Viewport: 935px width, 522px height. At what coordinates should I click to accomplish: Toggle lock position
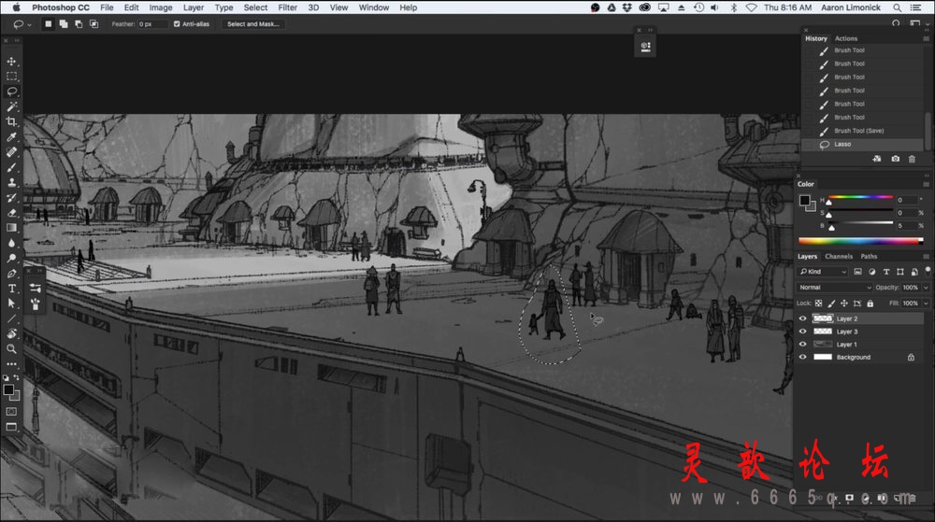click(843, 303)
